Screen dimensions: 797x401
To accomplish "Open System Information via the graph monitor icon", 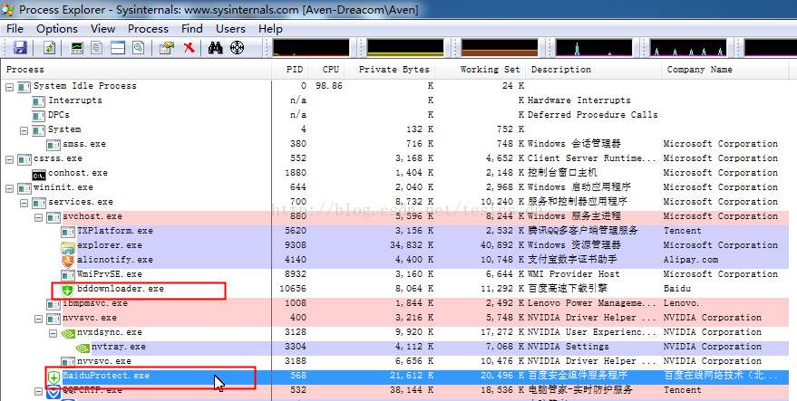I will point(77,48).
